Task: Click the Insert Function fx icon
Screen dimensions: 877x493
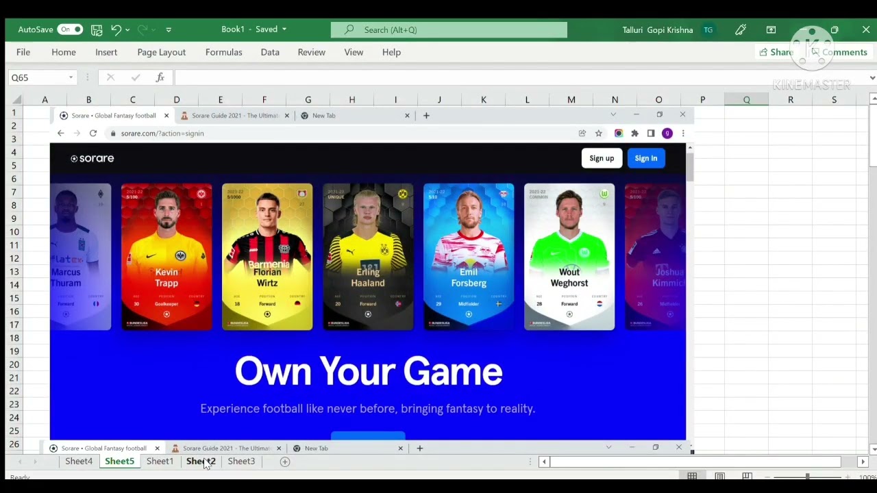Action: [160, 77]
